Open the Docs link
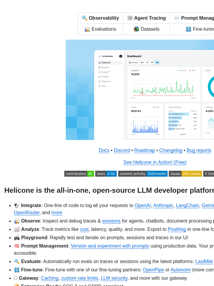Screen dimensions: 214x286 coord(104,150)
